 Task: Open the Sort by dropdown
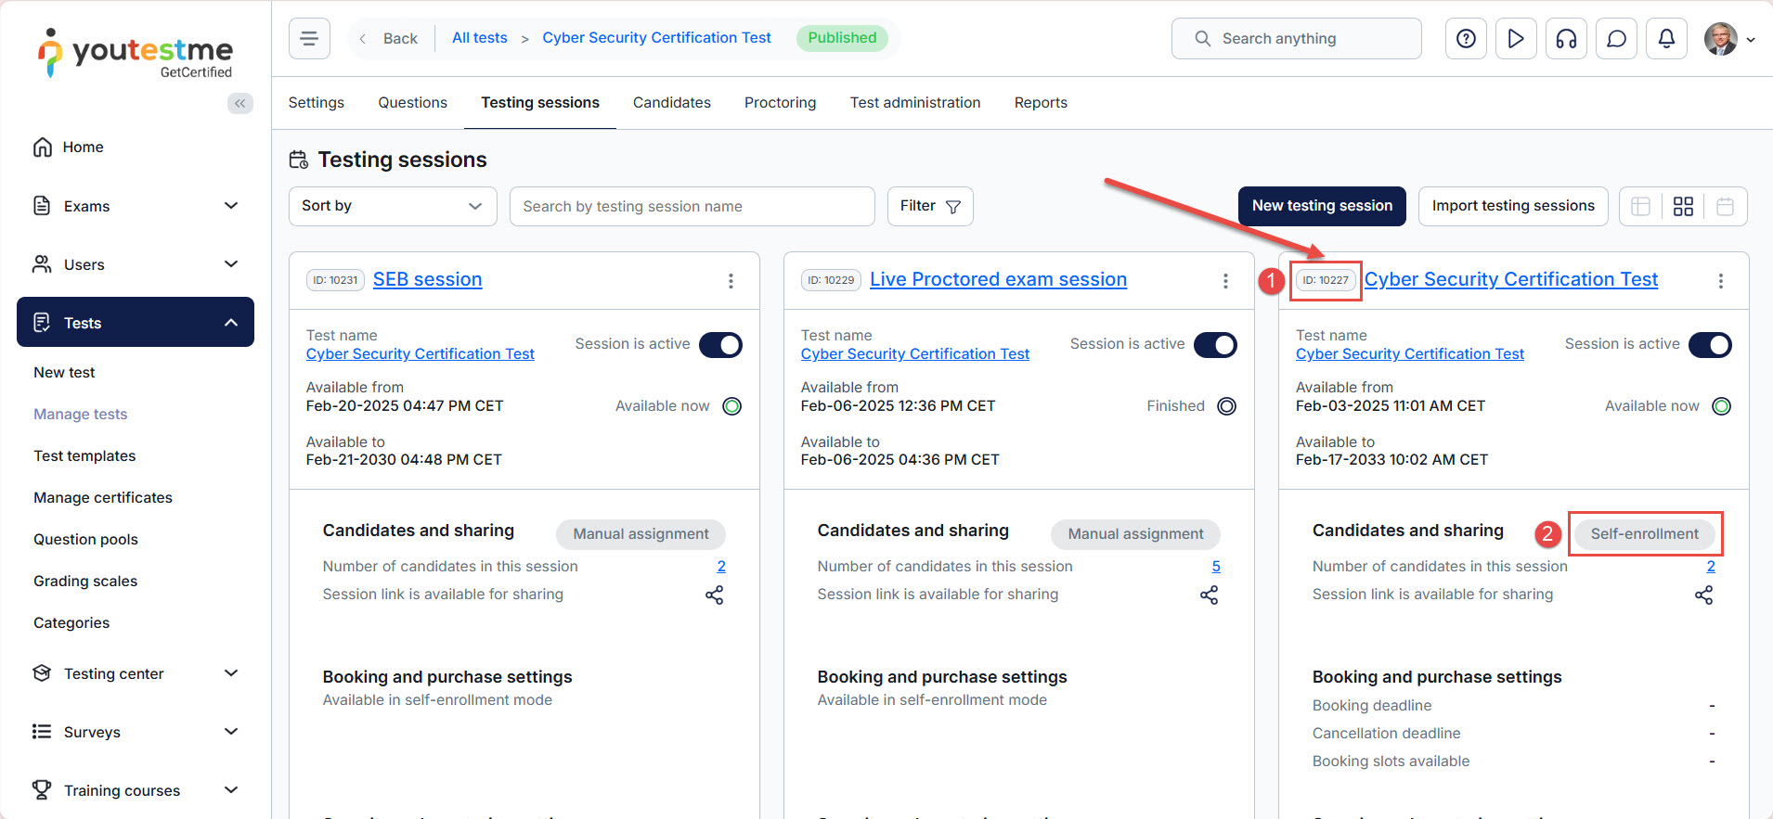click(x=393, y=206)
